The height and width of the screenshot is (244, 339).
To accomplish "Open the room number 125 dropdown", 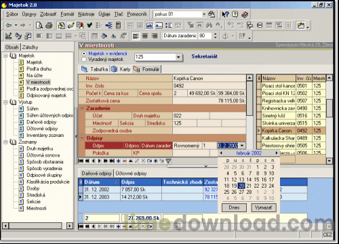I will point(178,57).
